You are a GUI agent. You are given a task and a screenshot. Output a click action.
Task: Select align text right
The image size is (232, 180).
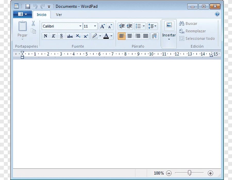pyautogui.click(x=138, y=36)
